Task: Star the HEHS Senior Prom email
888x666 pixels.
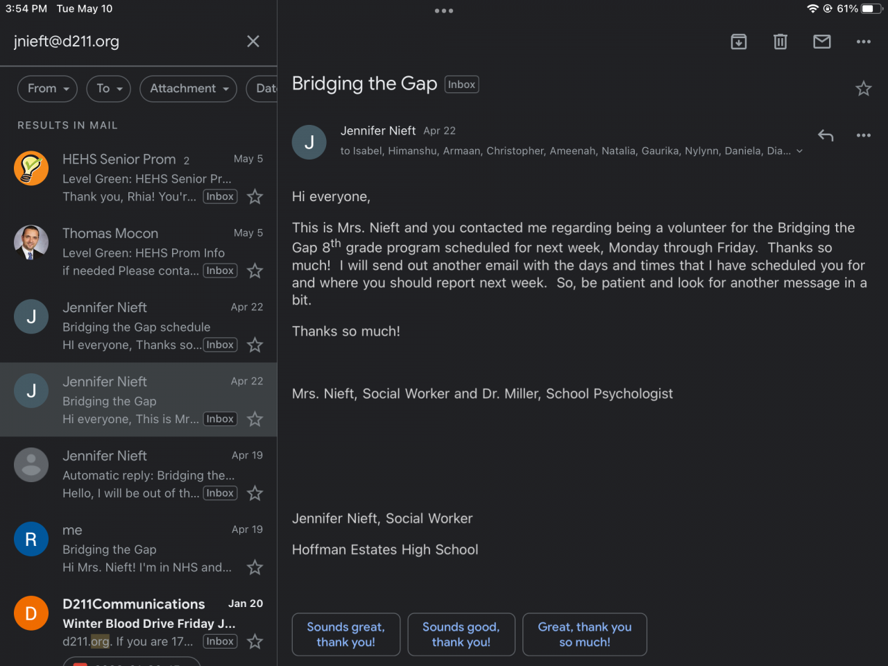Action: click(255, 197)
